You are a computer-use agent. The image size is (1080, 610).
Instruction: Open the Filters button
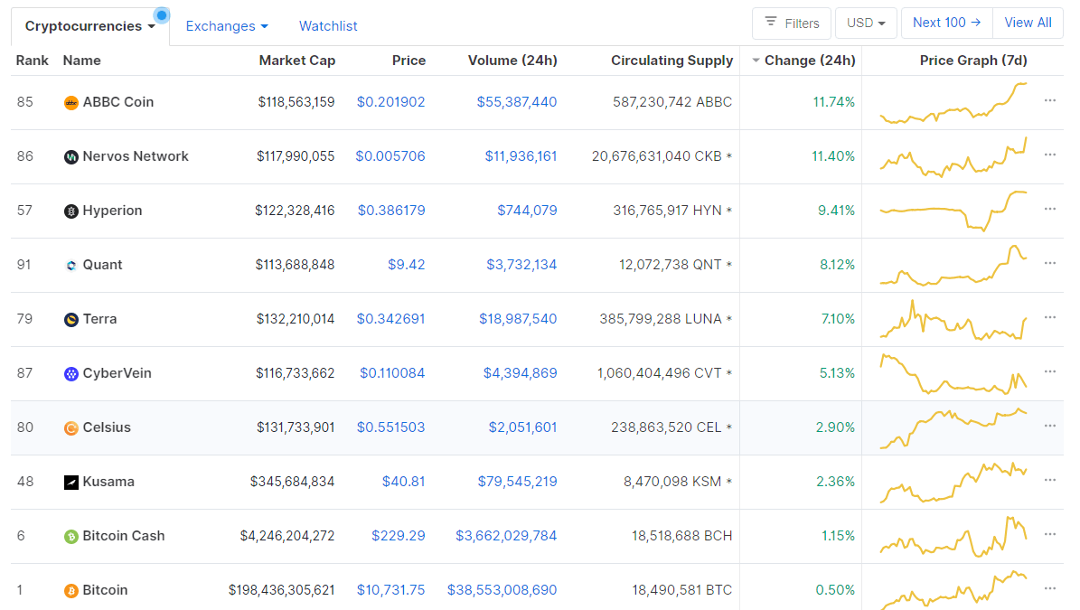pyautogui.click(x=792, y=23)
